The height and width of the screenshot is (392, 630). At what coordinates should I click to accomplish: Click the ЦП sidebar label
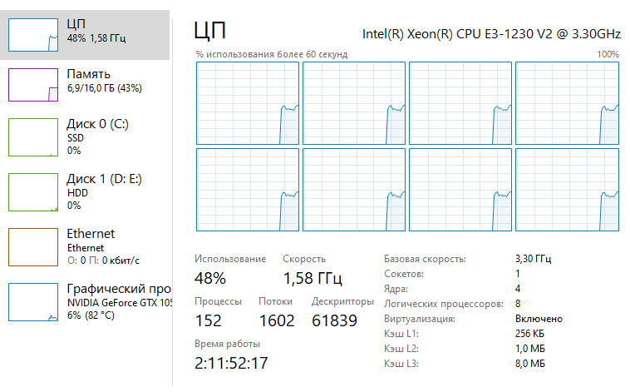[x=76, y=24]
